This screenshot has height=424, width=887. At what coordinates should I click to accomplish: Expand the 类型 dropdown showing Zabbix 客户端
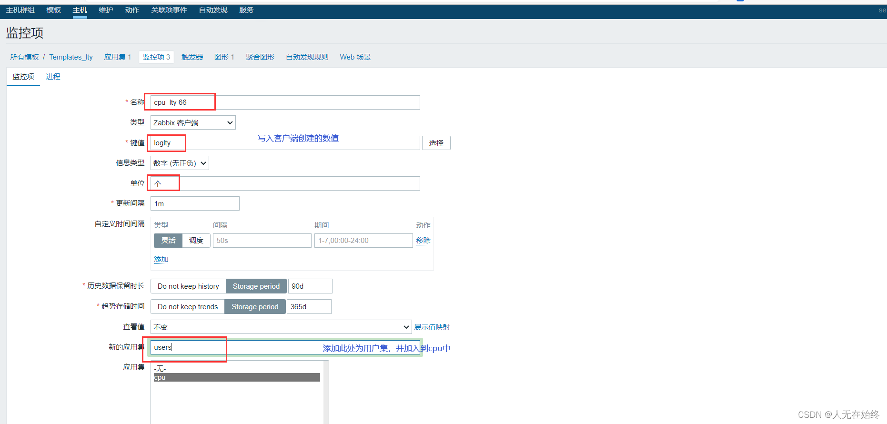tap(193, 123)
